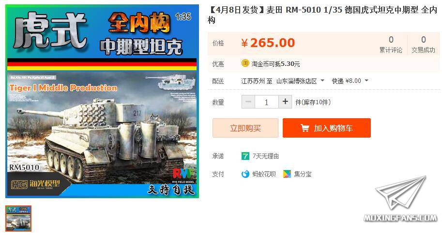Click the Taobao gold coin icon
The height and width of the screenshot is (235, 442).
point(245,63)
